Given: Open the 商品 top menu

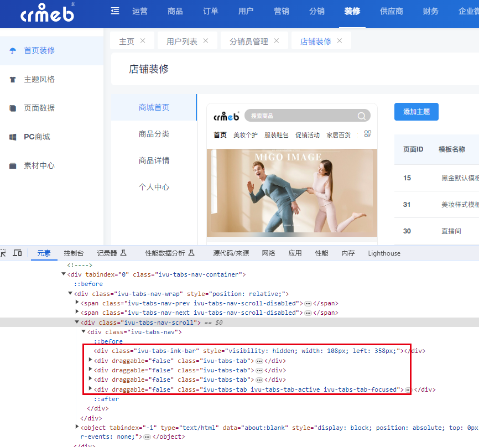Looking at the screenshot, I should click(x=175, y=11).
